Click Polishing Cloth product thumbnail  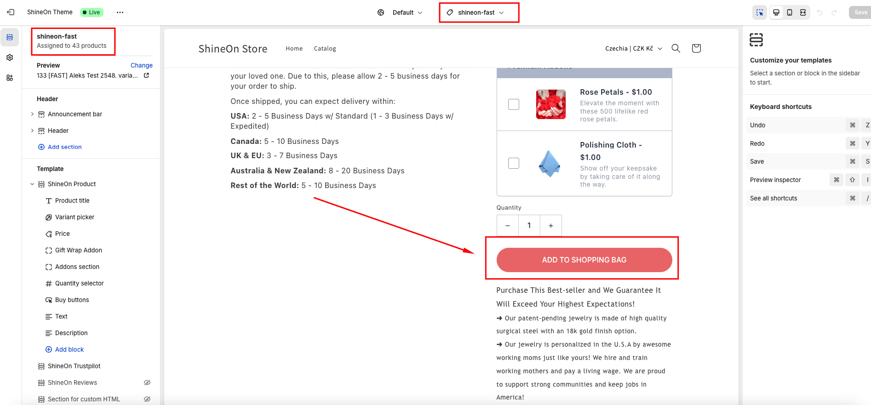[550, 163]
